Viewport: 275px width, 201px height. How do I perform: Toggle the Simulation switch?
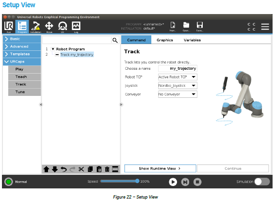(x=262, y=182)
